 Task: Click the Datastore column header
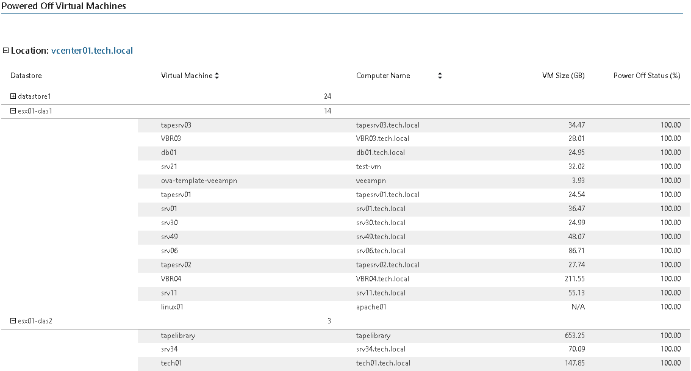26,76
